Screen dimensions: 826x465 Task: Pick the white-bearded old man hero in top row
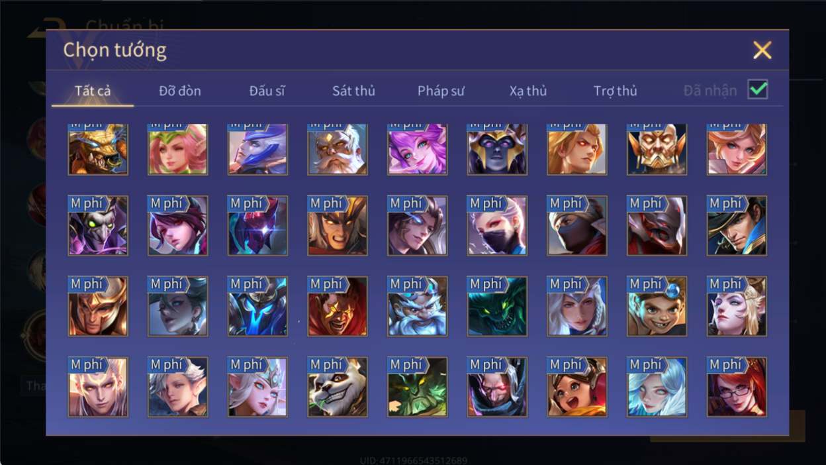click(338, 149)
